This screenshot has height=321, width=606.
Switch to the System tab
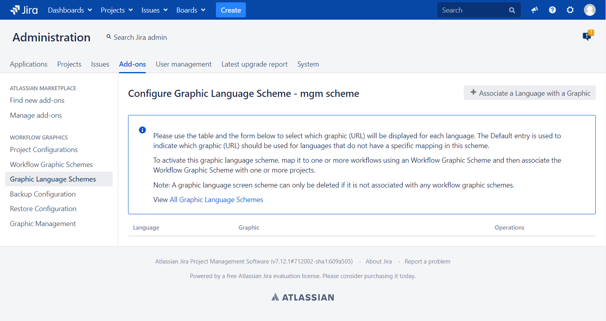click(308, 64)
